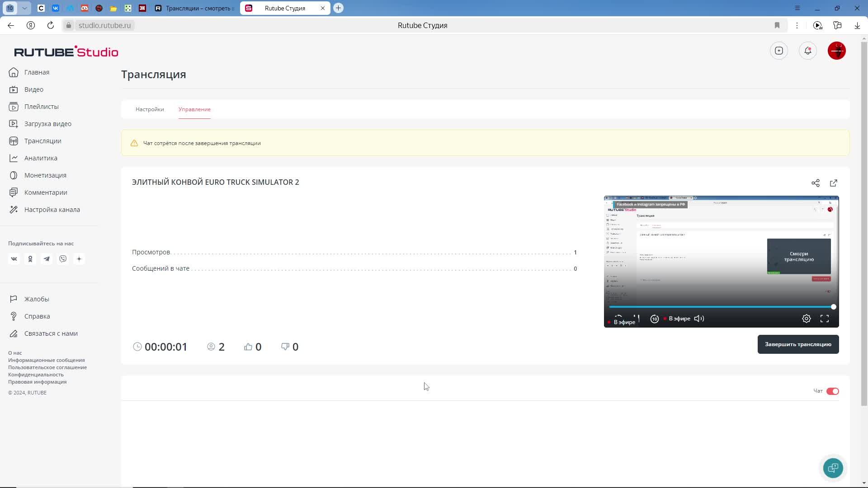Switch to the Настройки tab
Screen dimensions: 868x488
150,109
